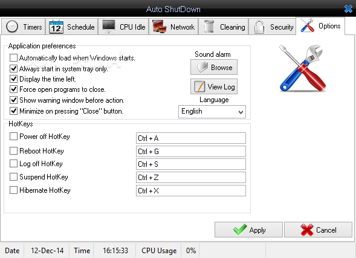Click the green checkmark icon on Apply
This screenshot has width=356, height=258.
click(240, 230)
